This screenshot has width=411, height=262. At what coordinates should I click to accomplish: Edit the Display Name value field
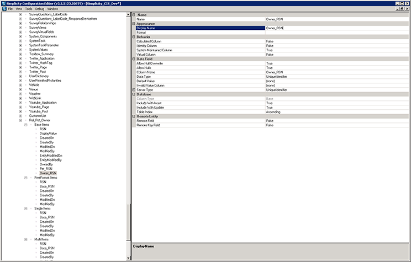coord(337,28)
